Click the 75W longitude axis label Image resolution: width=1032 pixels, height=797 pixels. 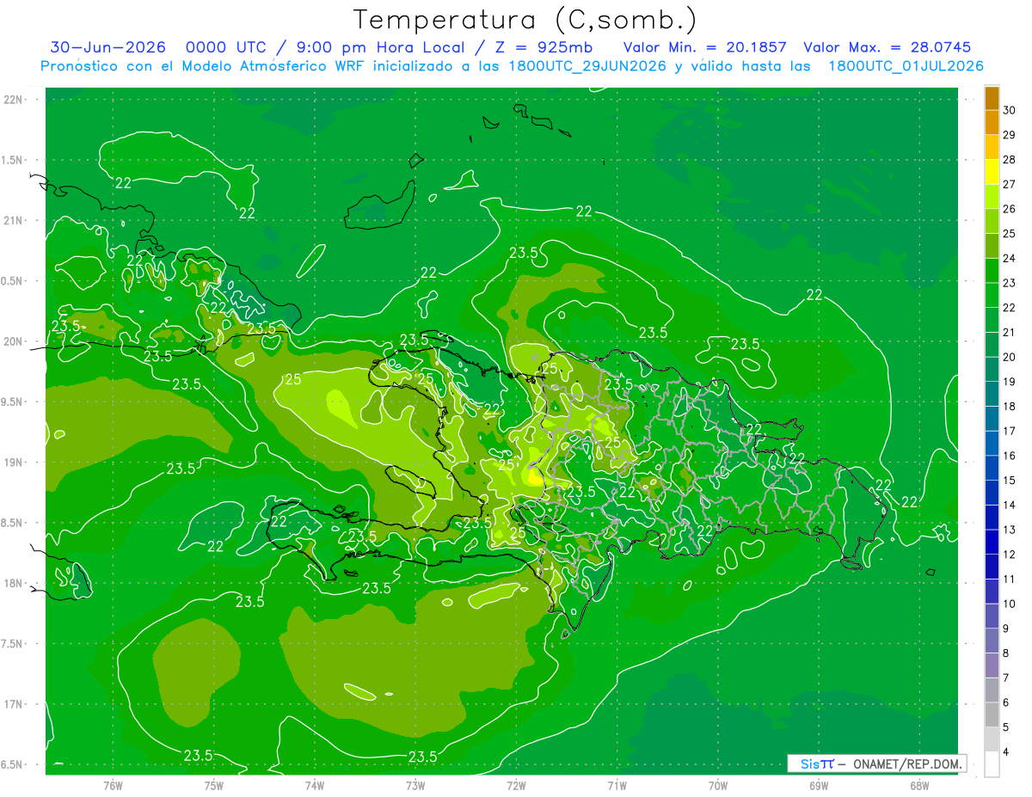(213, 785)
